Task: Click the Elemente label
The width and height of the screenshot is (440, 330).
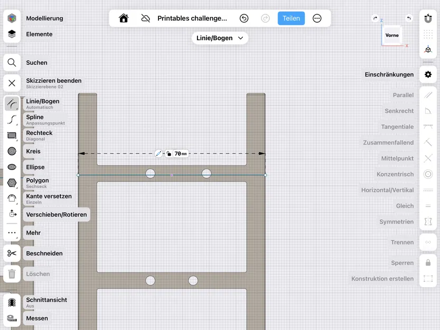Action: coord(39,34)
